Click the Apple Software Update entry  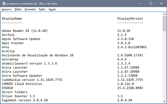[21, 39]
